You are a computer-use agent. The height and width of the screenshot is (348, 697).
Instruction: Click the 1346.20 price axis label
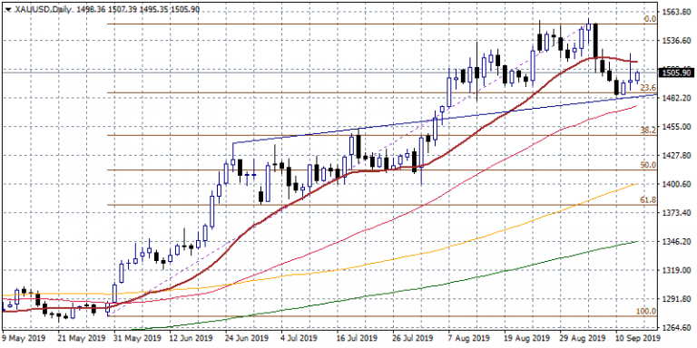coord(676,242)
